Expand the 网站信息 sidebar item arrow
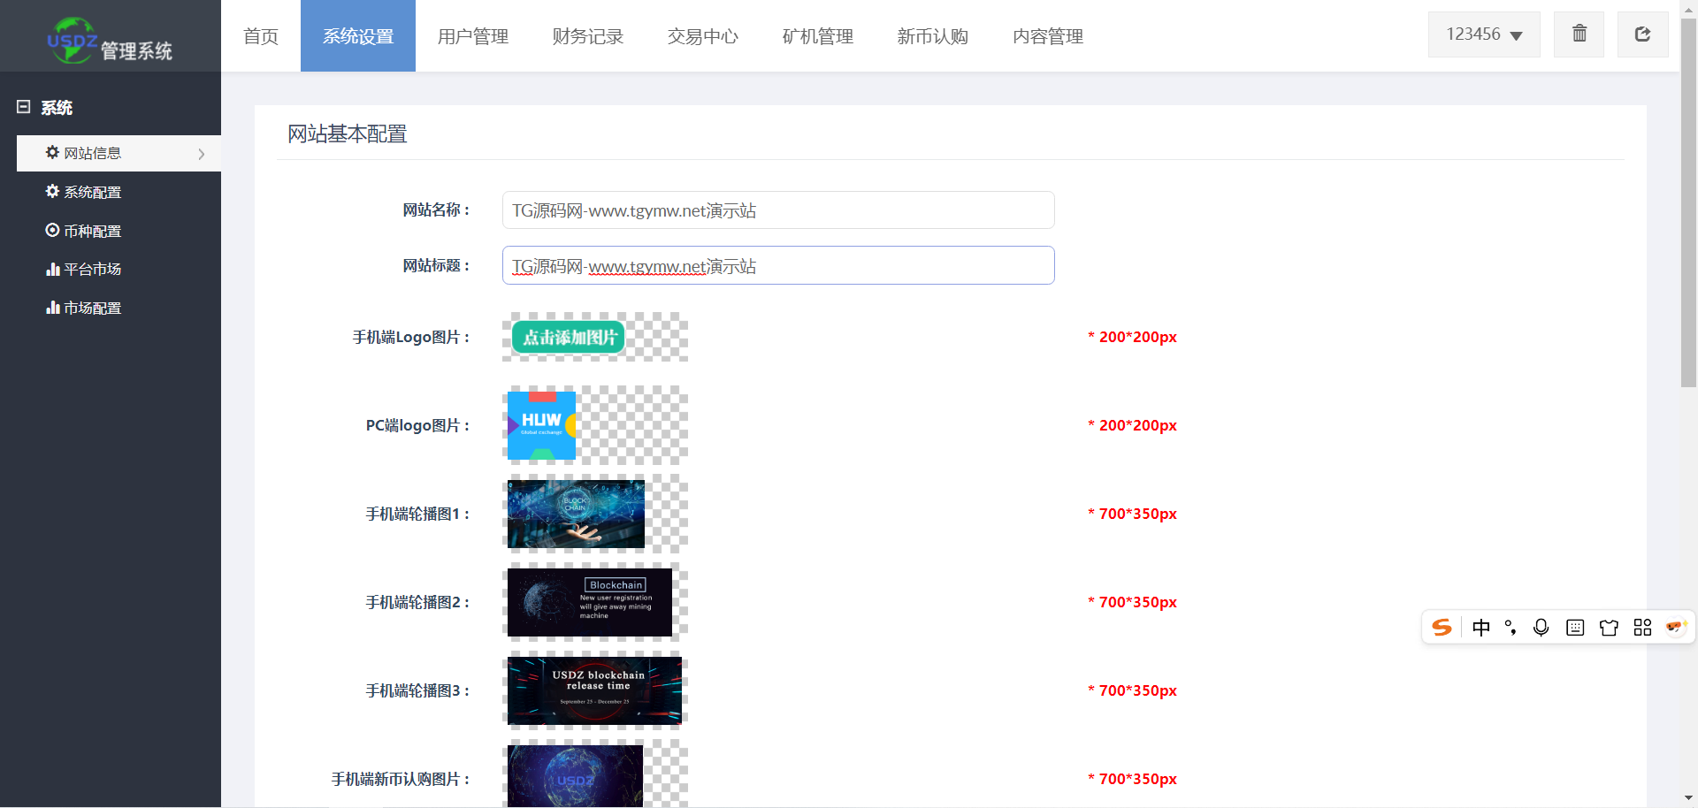Screen dimensions: 1698x808 click(x=202, y=154)
